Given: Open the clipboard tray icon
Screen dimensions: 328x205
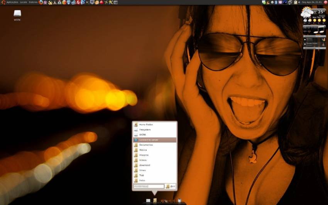Looking at the screenshot, I should pyautogui.click(x=295, y=2).
